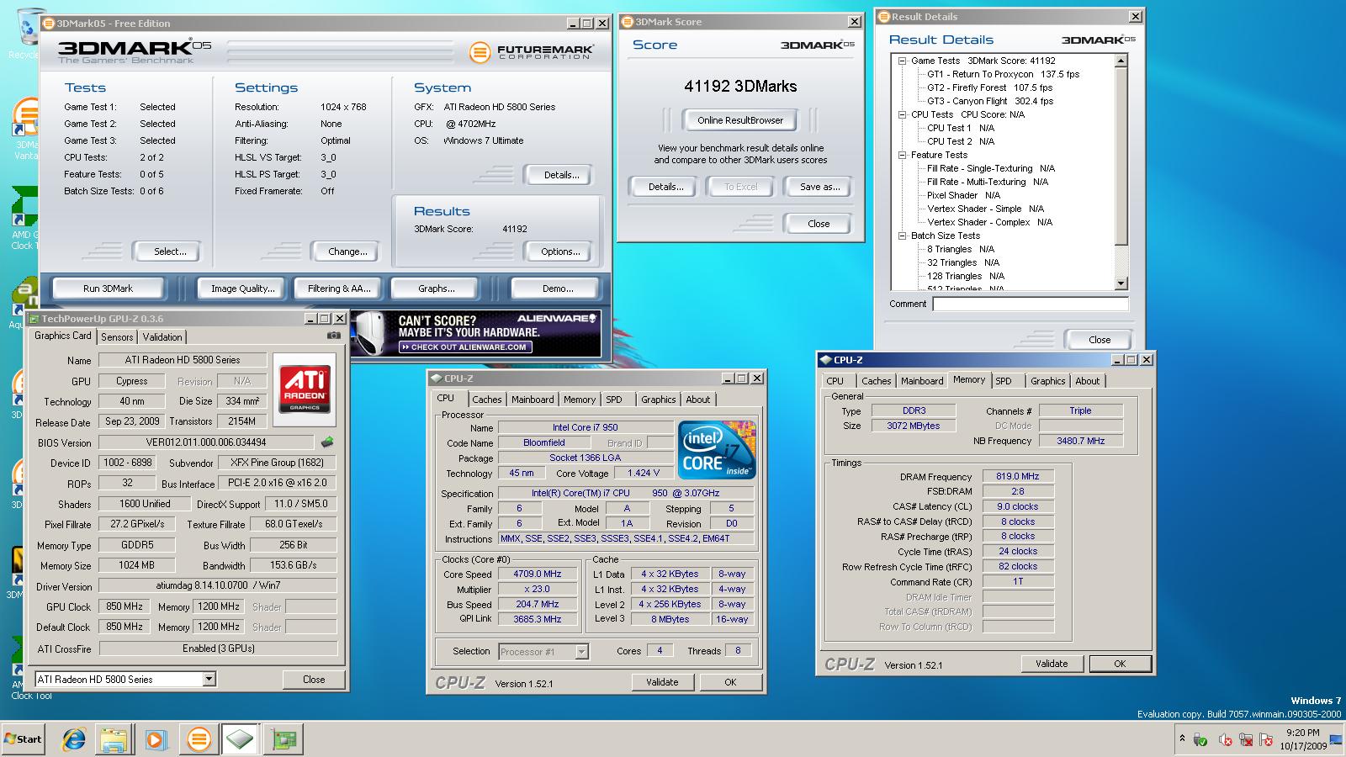This screenshot has height=757, width=1346.
Task: Click the Select button under Tests
Action: (170, 251)
